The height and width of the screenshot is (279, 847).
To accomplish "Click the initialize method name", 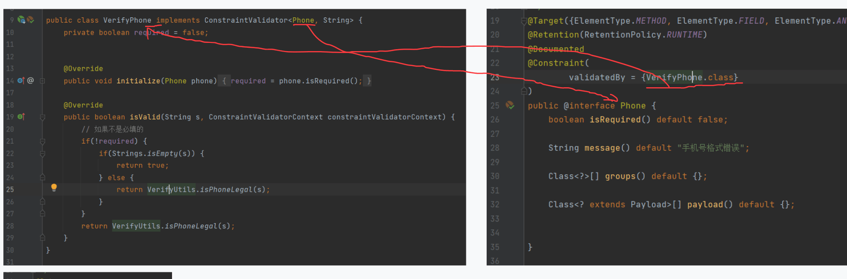I will pyautogui.click(x=138, y=81).
